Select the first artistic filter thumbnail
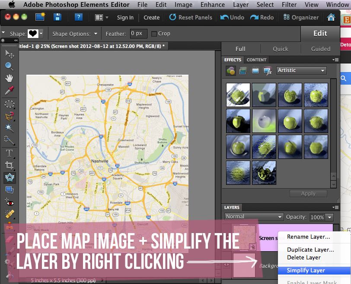The width and height of the screenshot is (351, 284). [x=238, y=95]
